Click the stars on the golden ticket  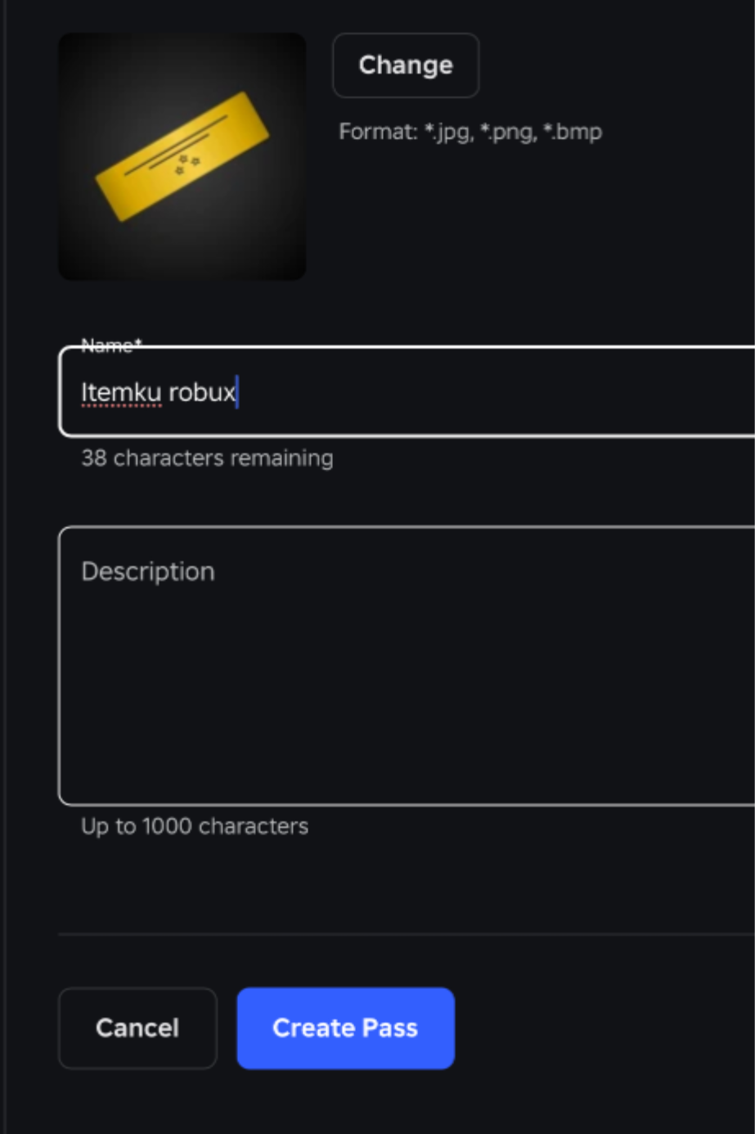(188, 164)
